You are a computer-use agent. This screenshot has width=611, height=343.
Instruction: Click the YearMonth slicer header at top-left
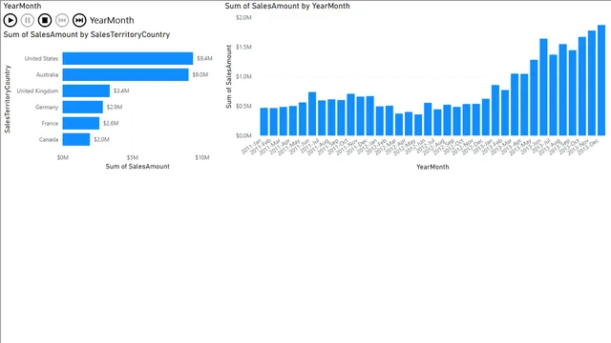pyautogui.click(x=22, y=6)
